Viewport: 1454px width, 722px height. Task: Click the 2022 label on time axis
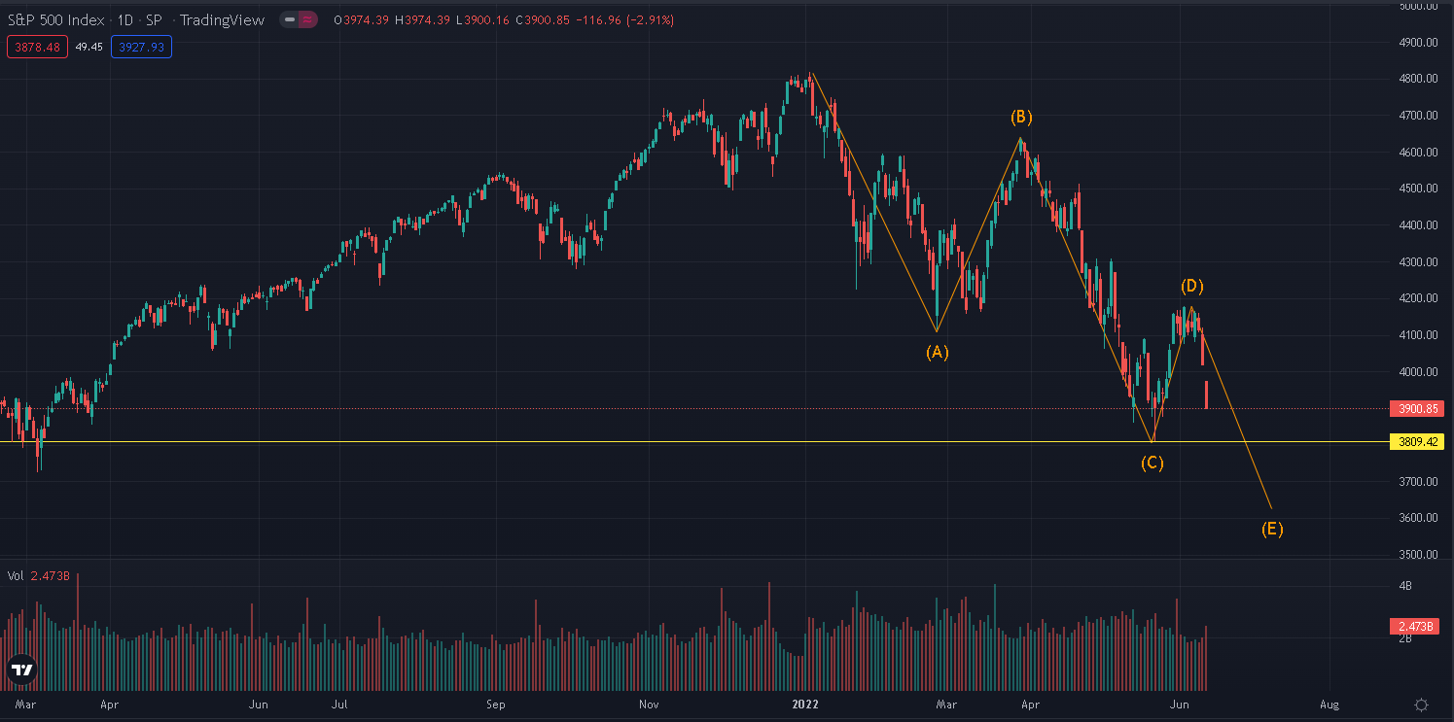coord(807,704)
